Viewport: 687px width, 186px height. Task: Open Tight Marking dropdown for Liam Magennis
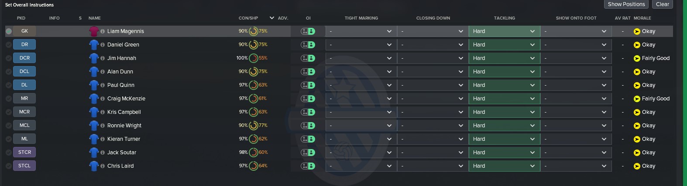tap(361, 31)
